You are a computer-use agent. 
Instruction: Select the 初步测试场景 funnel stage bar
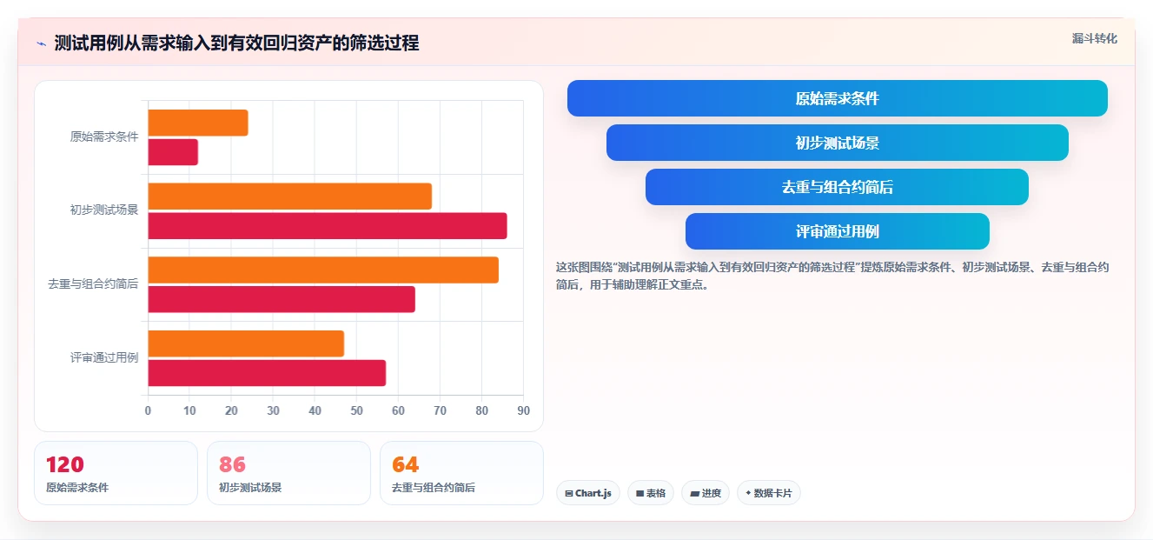tap(837, 143)
